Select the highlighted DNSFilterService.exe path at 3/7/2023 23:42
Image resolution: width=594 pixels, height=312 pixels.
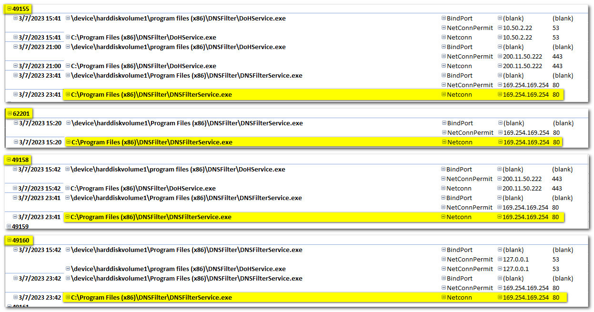click(x=151, y=297)
